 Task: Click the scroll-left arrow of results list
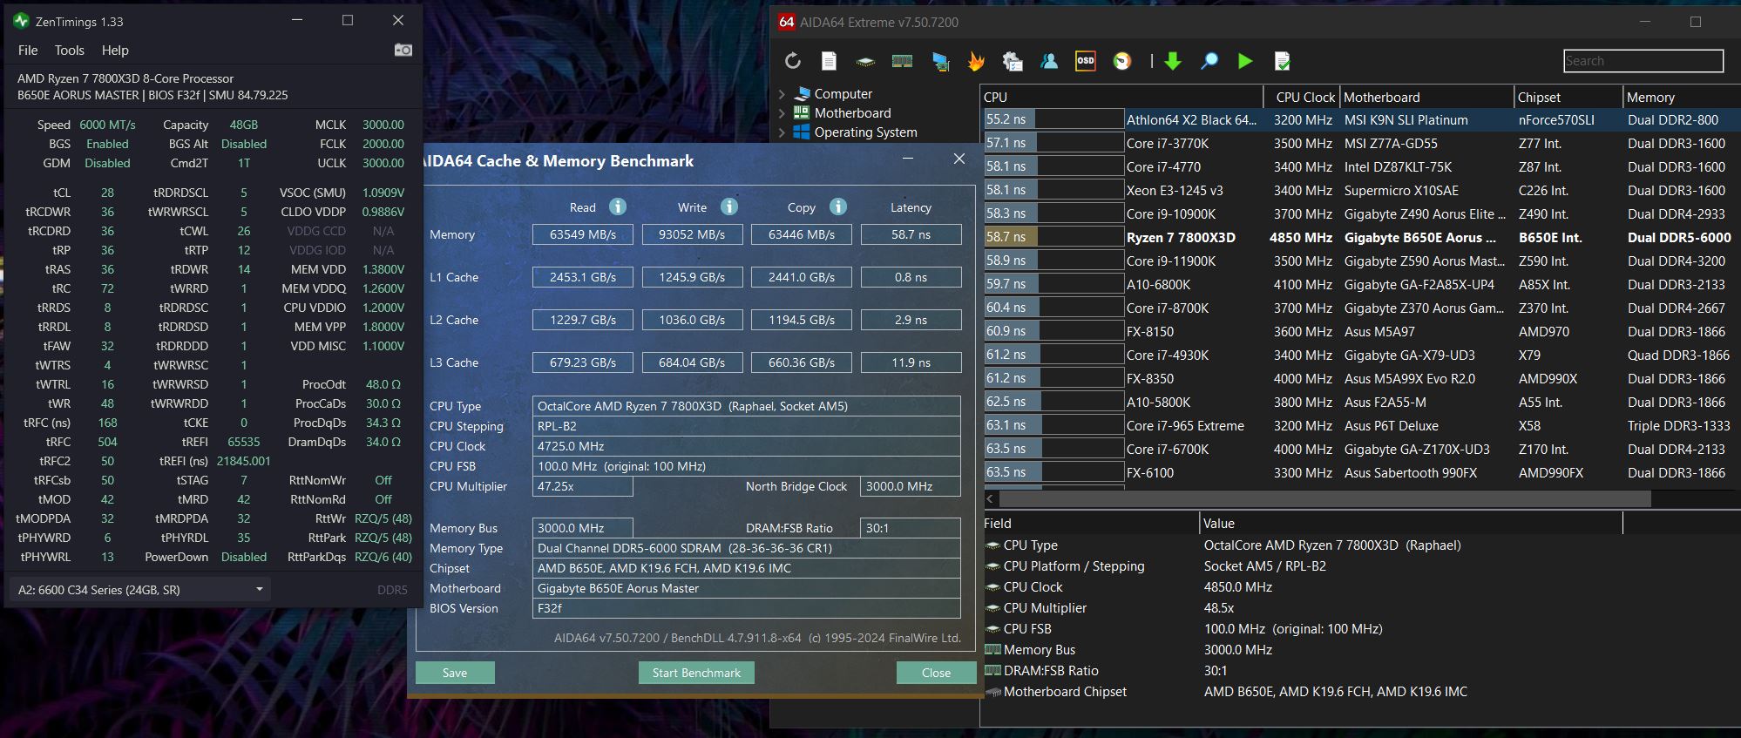click(990, 498)
